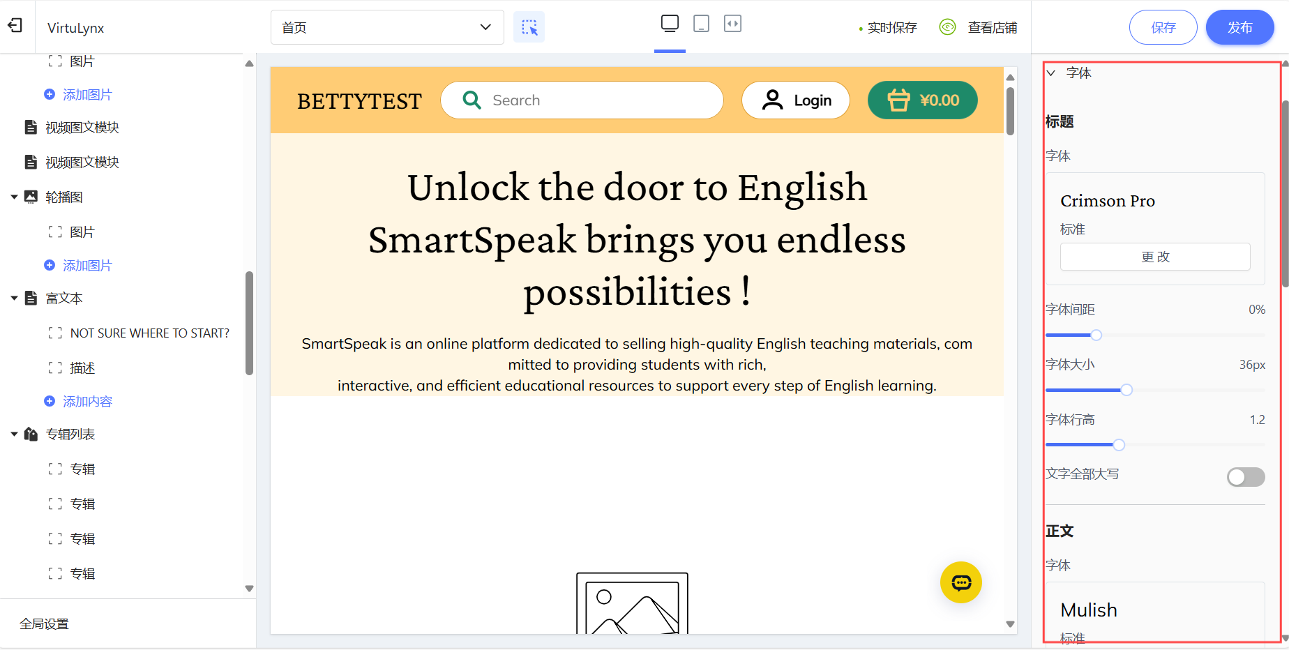The width and height of the screenshot is (1289, 650).
Task: Select the 描述 item
Action: click(x=82, y=368)
